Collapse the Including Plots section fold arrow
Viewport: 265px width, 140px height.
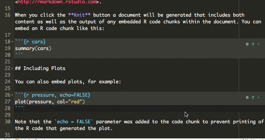pos(12,69)
